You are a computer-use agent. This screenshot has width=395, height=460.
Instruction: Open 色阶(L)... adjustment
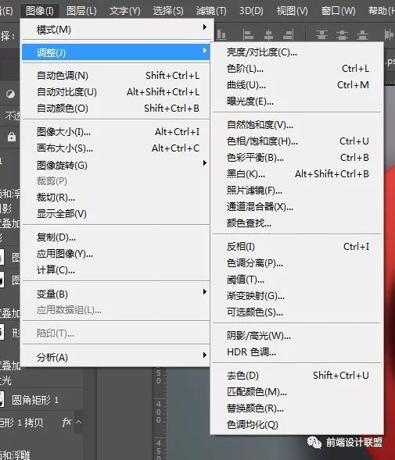click(297, 69)
